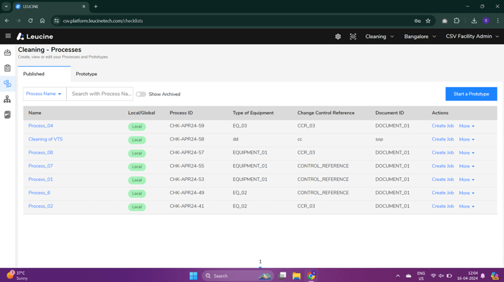Screen dimensions: 504x282
Task: Expand More menu for Process_01
Action: (x=467, y=179)
